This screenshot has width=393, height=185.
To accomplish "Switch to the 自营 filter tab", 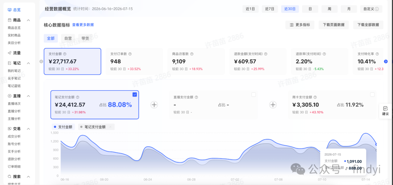I will (68, 38).
